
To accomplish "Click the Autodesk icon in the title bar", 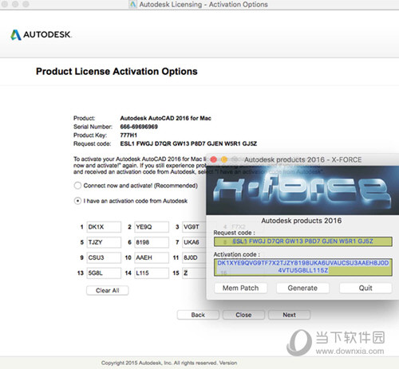I will click(132, 4).
